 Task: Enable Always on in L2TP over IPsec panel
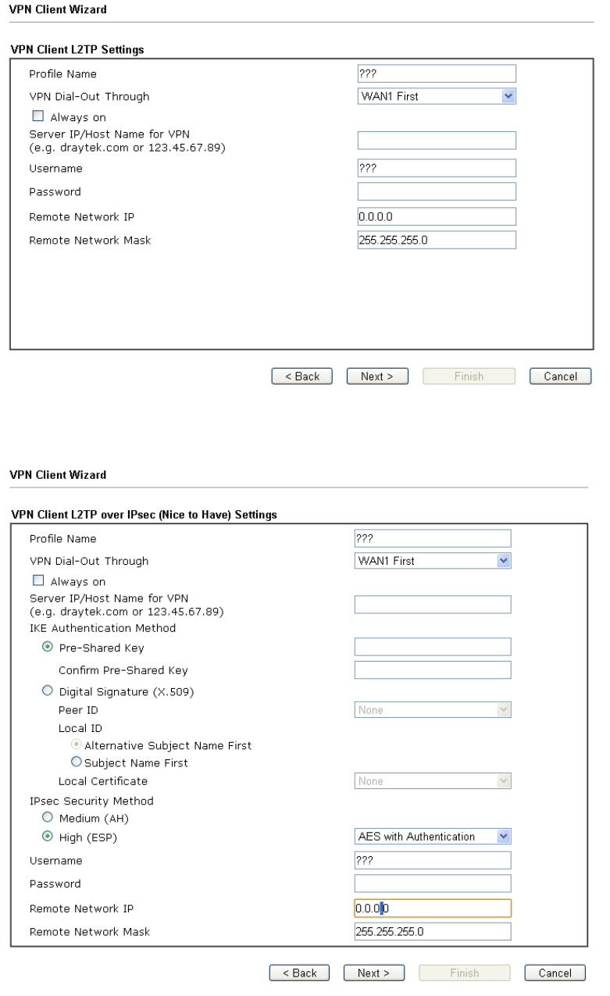(38, 582)
